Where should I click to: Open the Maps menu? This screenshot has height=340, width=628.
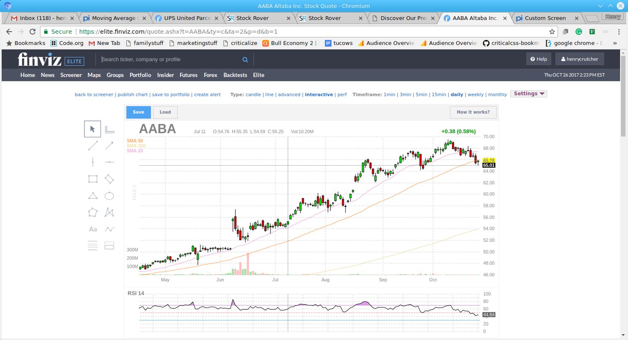94,75
